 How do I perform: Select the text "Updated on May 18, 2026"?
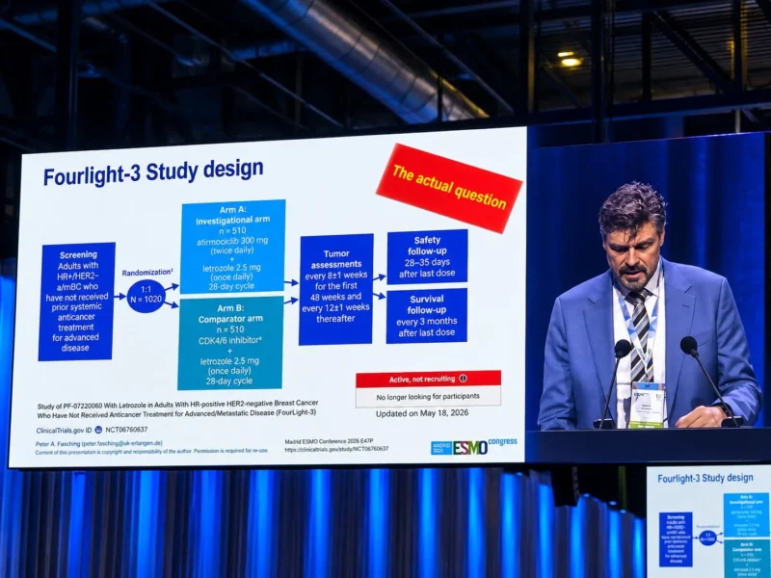pos(422,413)
